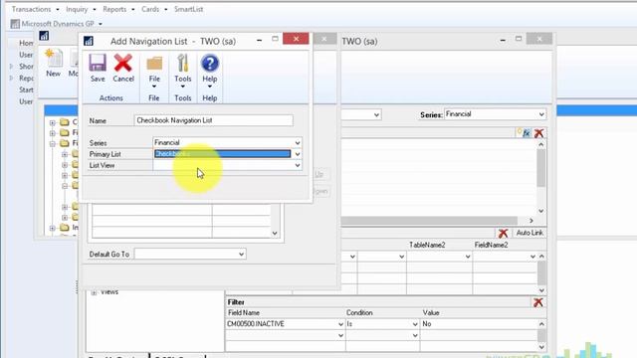This screenshot has height=358, width=637.
Task: Open the Help question-mark icon
Action: 210,64
